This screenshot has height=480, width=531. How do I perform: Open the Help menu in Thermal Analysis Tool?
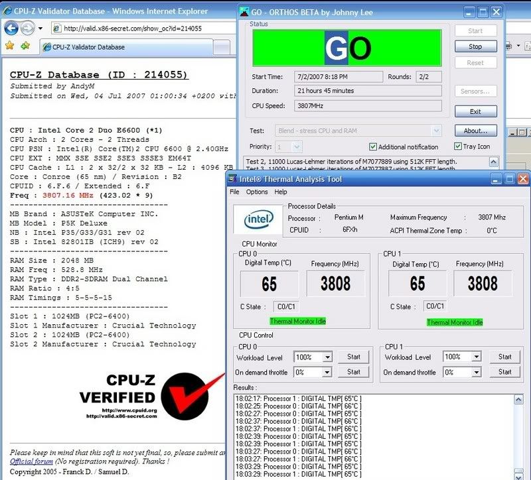coord(280,192)
